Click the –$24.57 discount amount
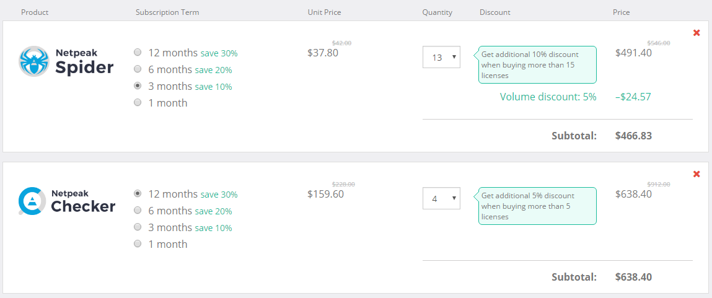 [633, 97]
